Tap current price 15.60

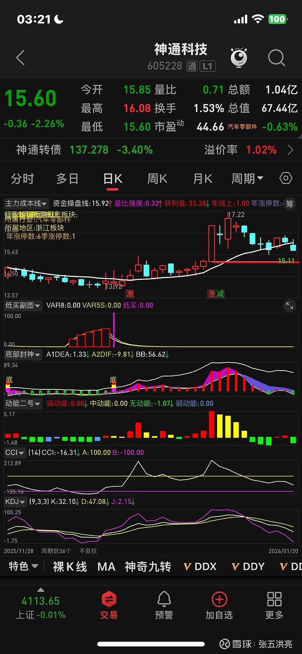(31, 98)
